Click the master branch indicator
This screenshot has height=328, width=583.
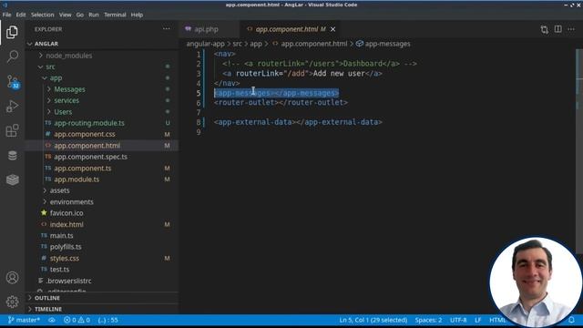point(24,320)
